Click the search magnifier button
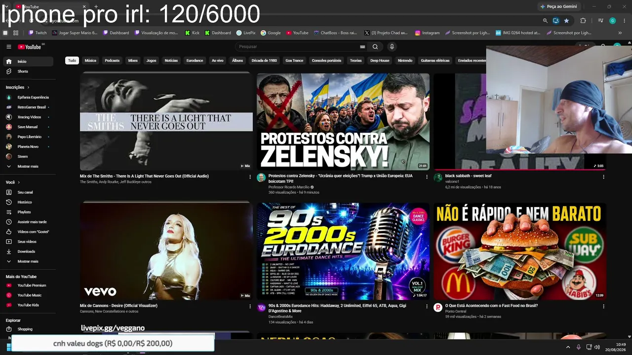Screen dimensions: 632x355 point(375,47)
